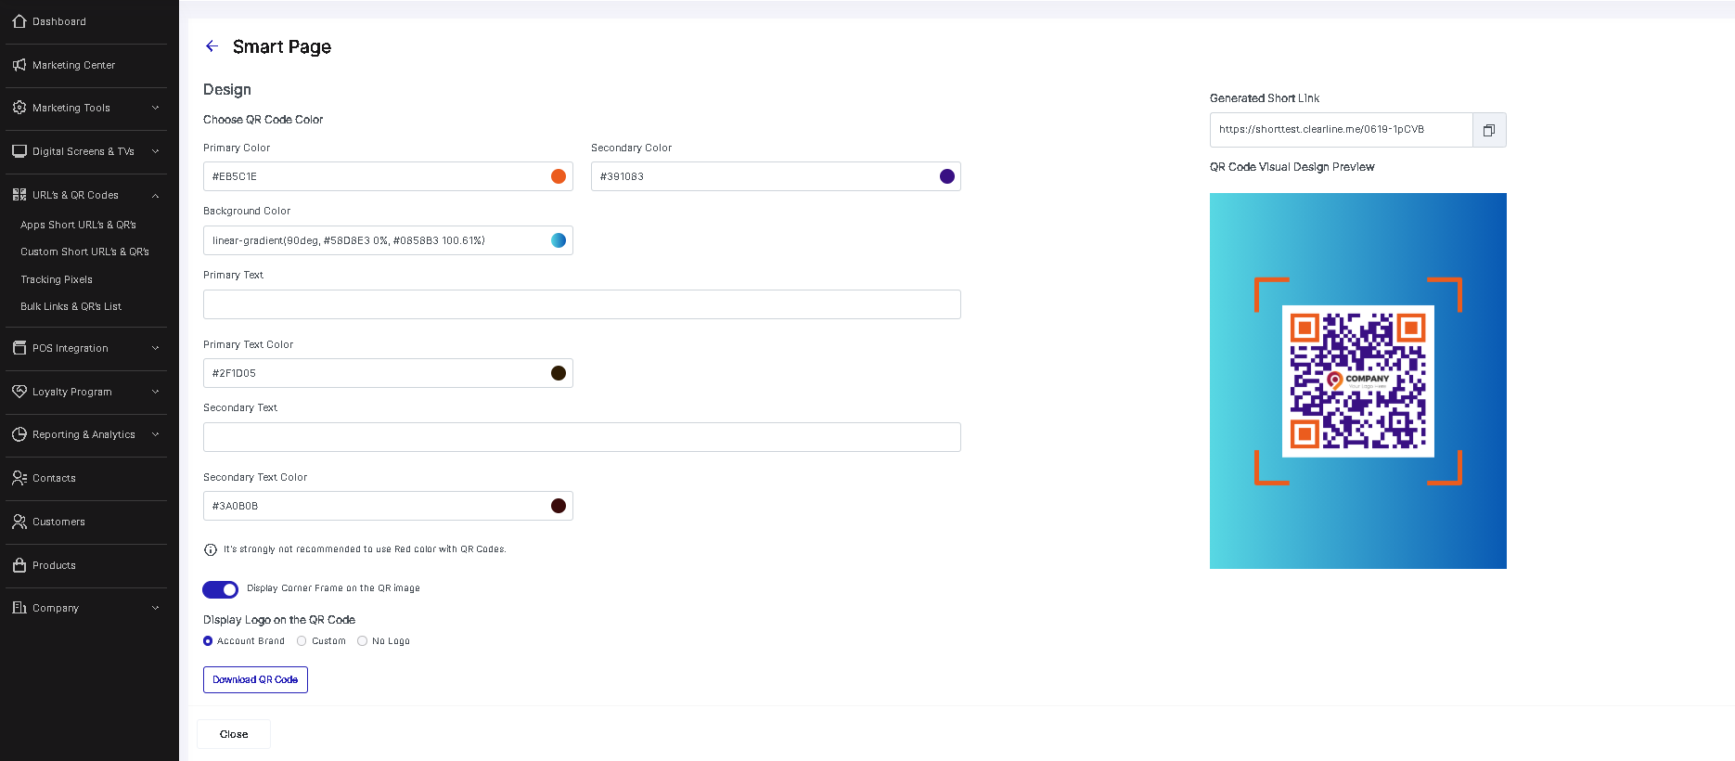Toggle Display Corner Frame on the QR image
The width and height of the screenshot is (1735, 761).
coord(221,589)
